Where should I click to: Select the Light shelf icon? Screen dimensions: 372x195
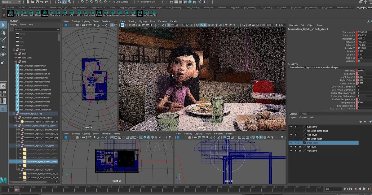tap(11, 14)
